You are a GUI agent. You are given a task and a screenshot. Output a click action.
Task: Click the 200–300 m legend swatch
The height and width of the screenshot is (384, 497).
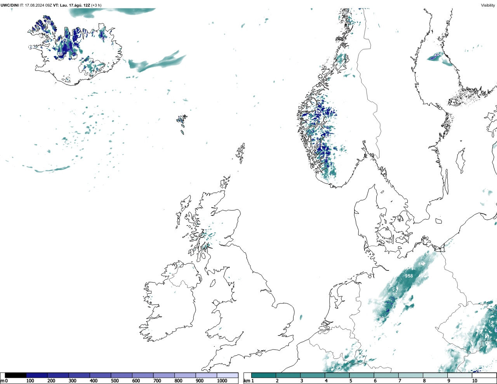pyautogui.click(x=58, y=375)
